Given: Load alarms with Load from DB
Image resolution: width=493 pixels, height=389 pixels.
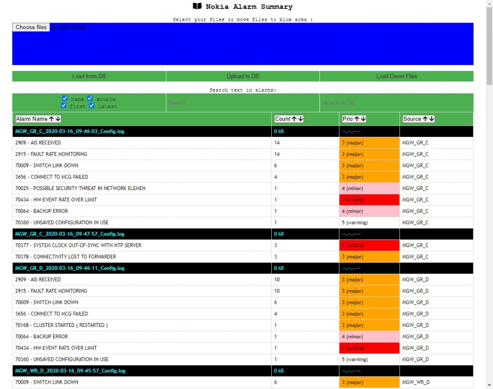Looking at the screenshot, I should coord(89,76).
